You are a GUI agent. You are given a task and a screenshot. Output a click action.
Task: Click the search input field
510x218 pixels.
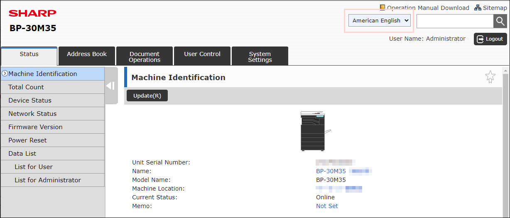[455, 21]
